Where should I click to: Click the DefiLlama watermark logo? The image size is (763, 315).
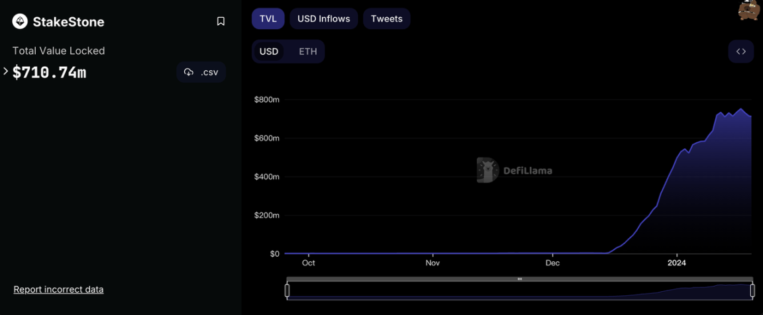[x=487, y=170]
